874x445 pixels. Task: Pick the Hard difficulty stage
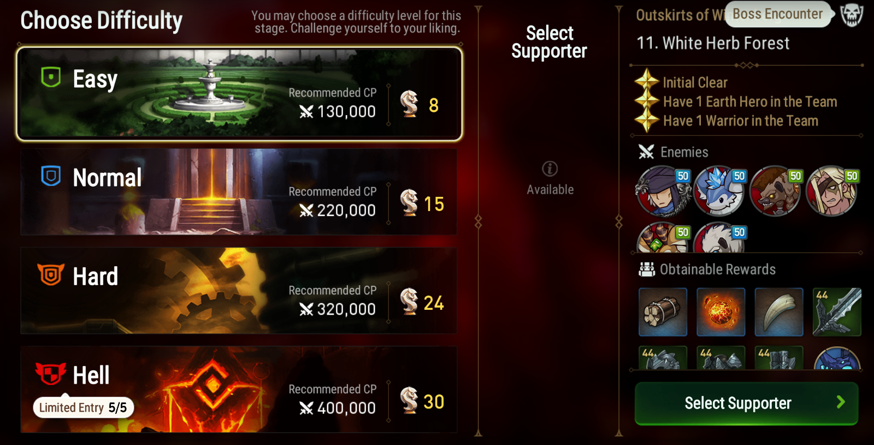[239, 291]
